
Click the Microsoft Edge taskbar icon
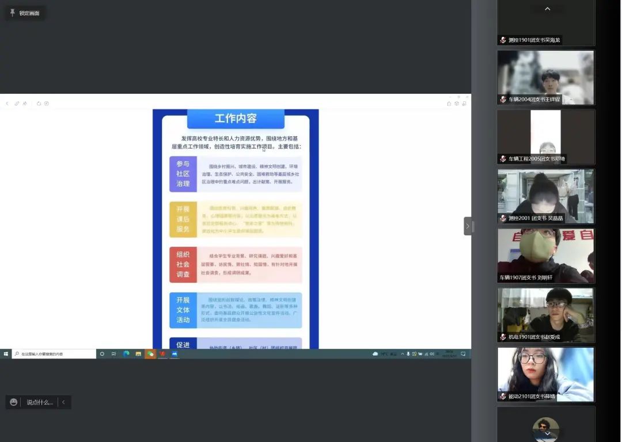126,354
